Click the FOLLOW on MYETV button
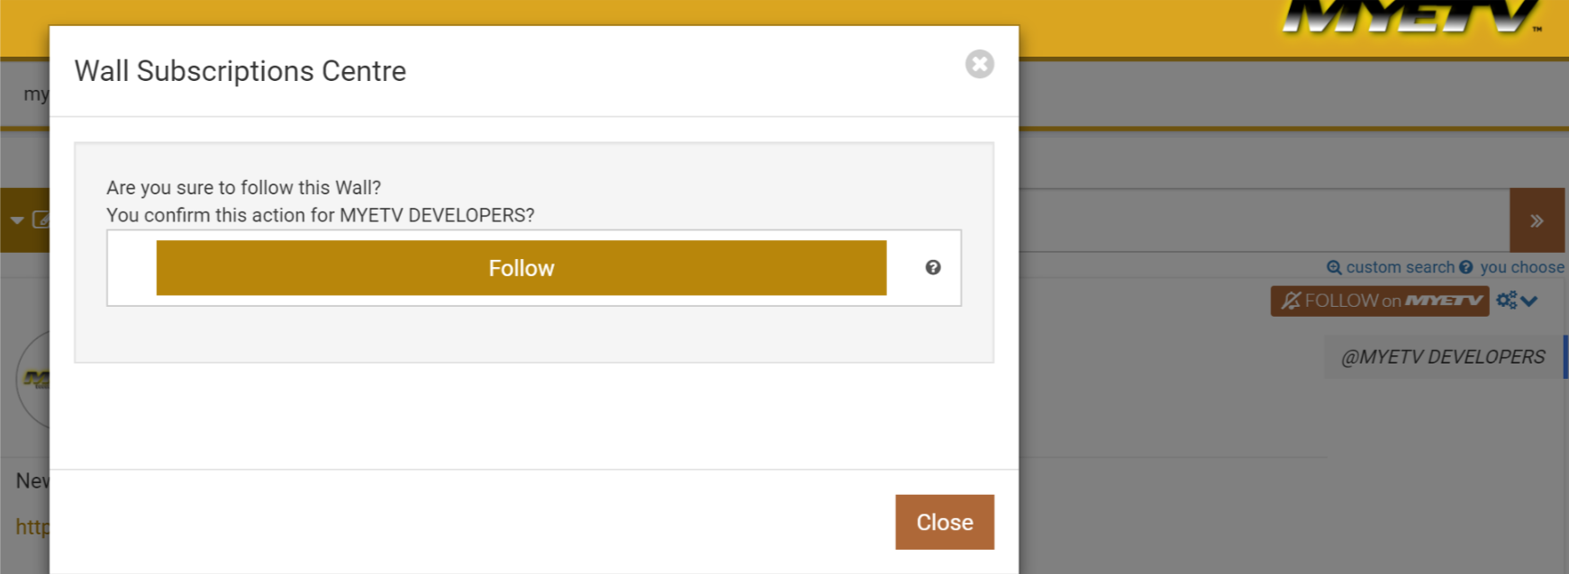Image resolution: width=1569 pixels, height=574 pixels. 1380,300
